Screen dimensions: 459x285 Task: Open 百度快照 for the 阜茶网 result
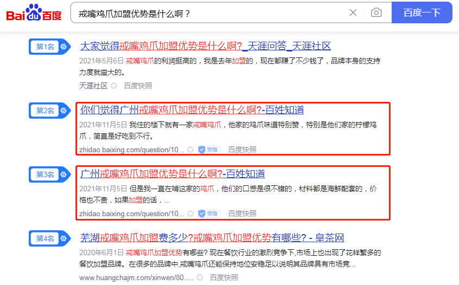[224, 277]
